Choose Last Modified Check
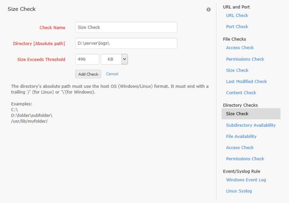This screenshot has height=203, width=289. tap(246, 82)
